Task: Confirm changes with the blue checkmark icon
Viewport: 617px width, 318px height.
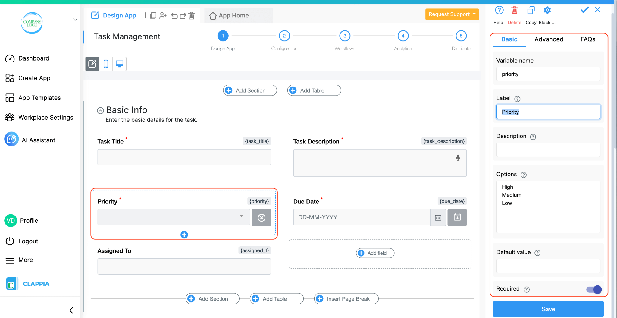Action: pyautogui.click(x=584, y=10)
